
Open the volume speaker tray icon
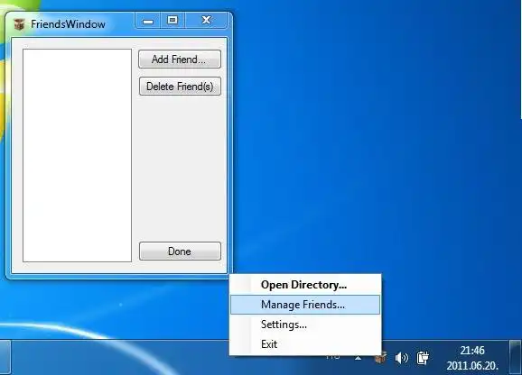[401, 358]
